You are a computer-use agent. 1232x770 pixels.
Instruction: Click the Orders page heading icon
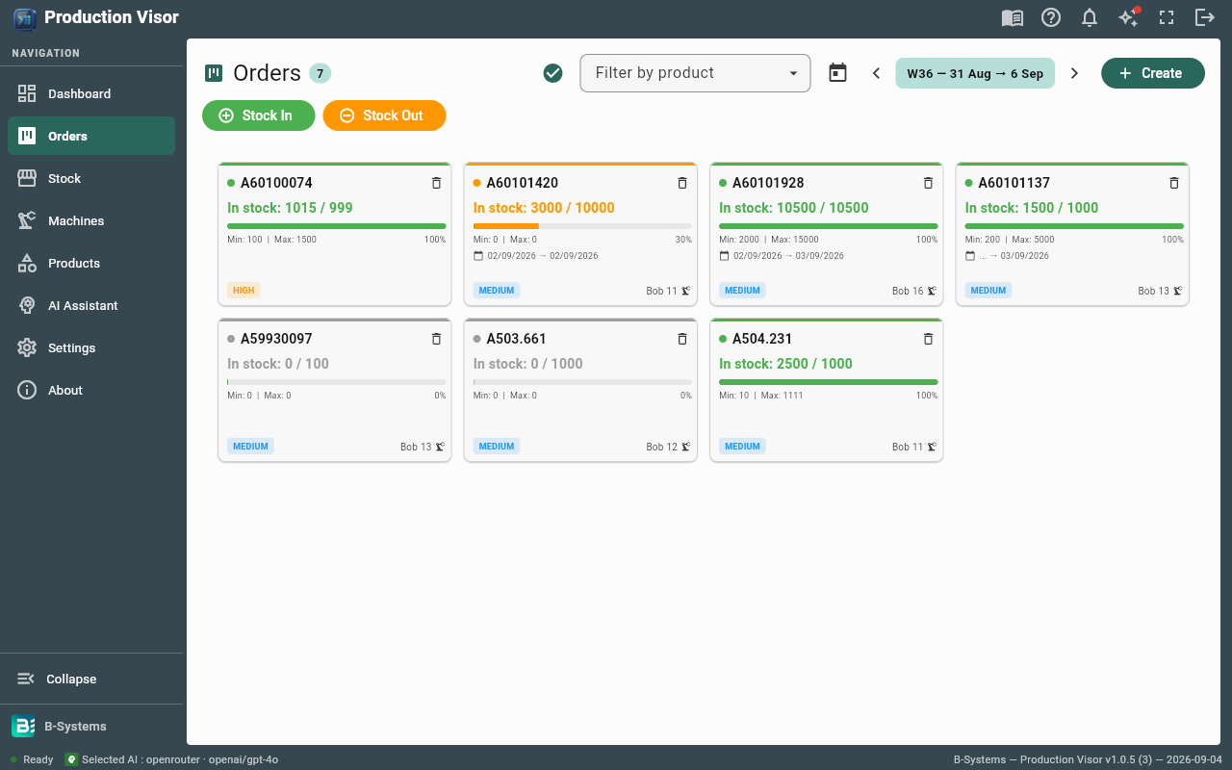click(214, 73)
